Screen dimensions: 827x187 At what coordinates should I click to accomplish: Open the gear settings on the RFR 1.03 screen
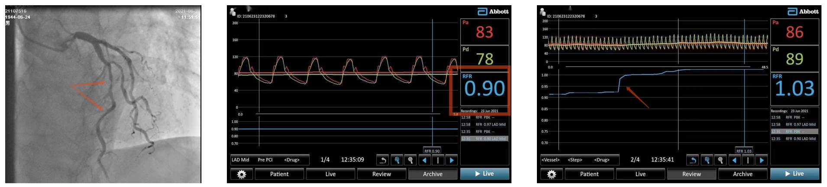(551, 174)
